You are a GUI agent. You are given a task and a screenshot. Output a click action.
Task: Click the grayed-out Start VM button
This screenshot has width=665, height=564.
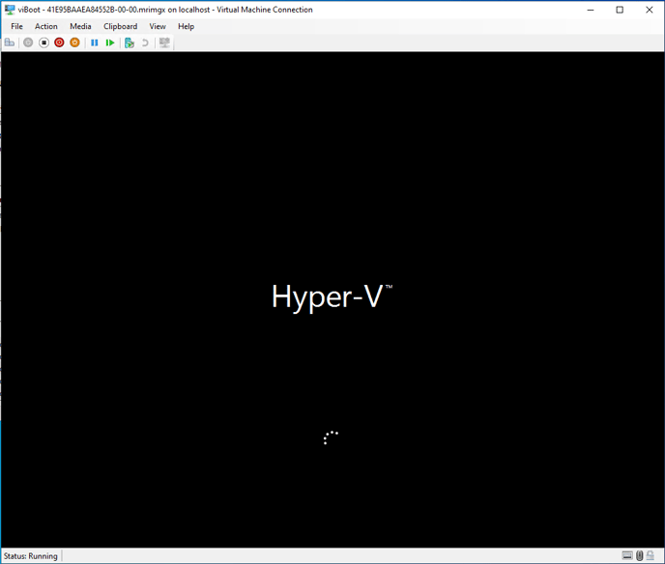tap(28, 42)
